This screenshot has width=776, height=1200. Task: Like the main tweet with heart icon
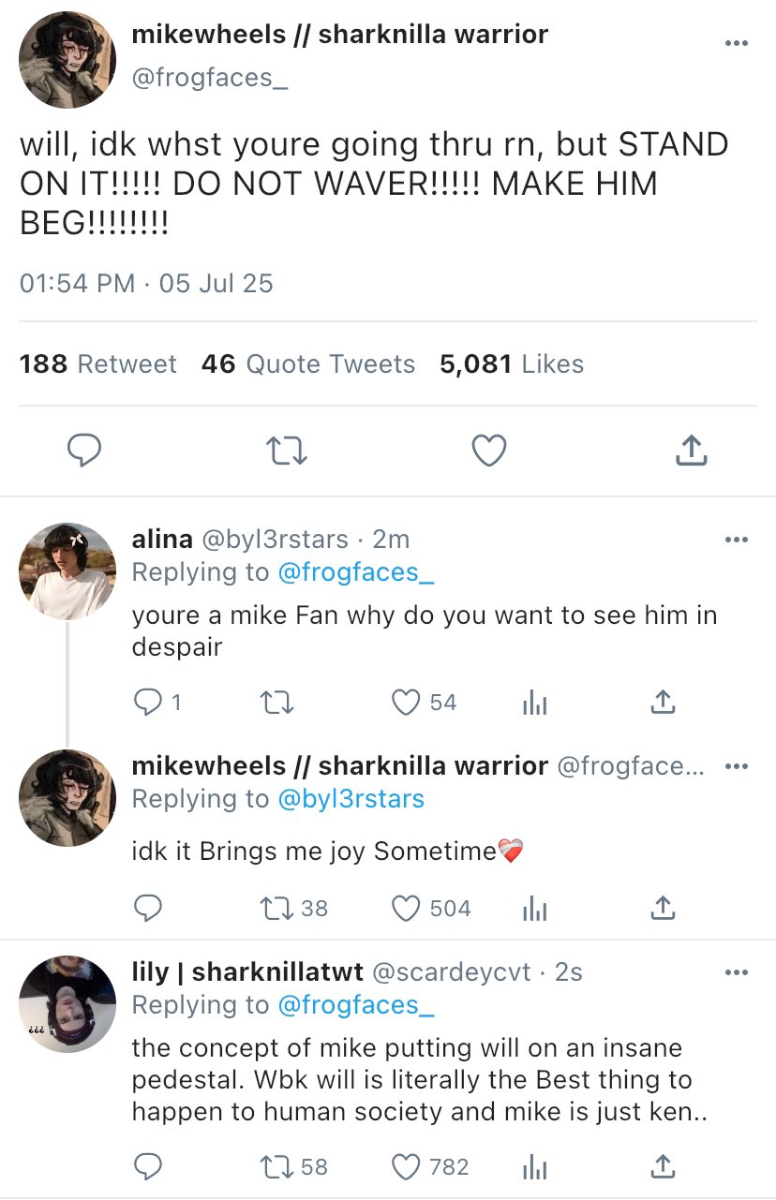coord(488,452)
